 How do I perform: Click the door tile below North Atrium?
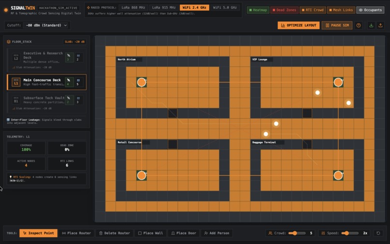click(x=173, y=113)
